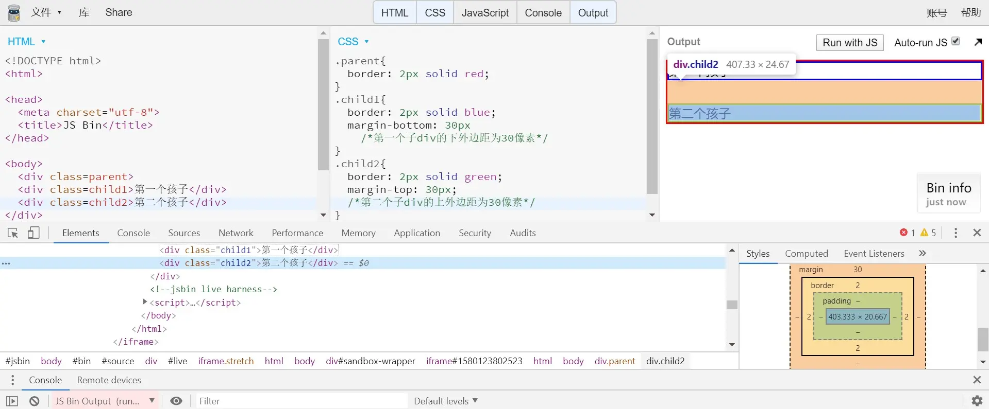Select #jsbin in the breadcrumb
This screenshot has width=989, height=409.
18,361
